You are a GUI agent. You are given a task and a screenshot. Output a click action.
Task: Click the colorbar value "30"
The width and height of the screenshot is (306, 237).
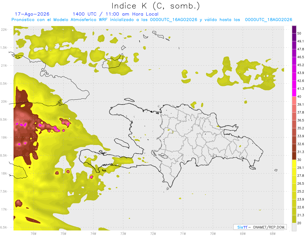point(299,160)
